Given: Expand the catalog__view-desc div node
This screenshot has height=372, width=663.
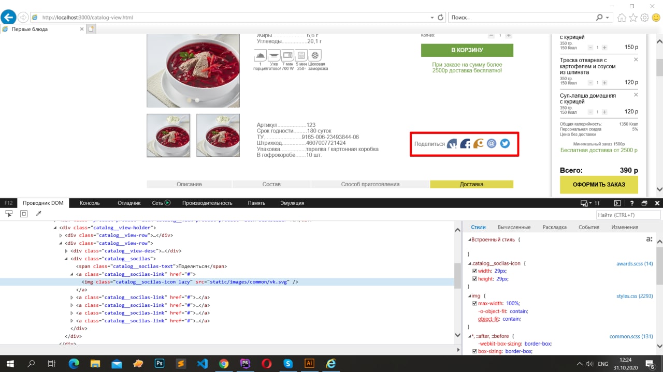Looking at the screenshot, I should [66, 251].
